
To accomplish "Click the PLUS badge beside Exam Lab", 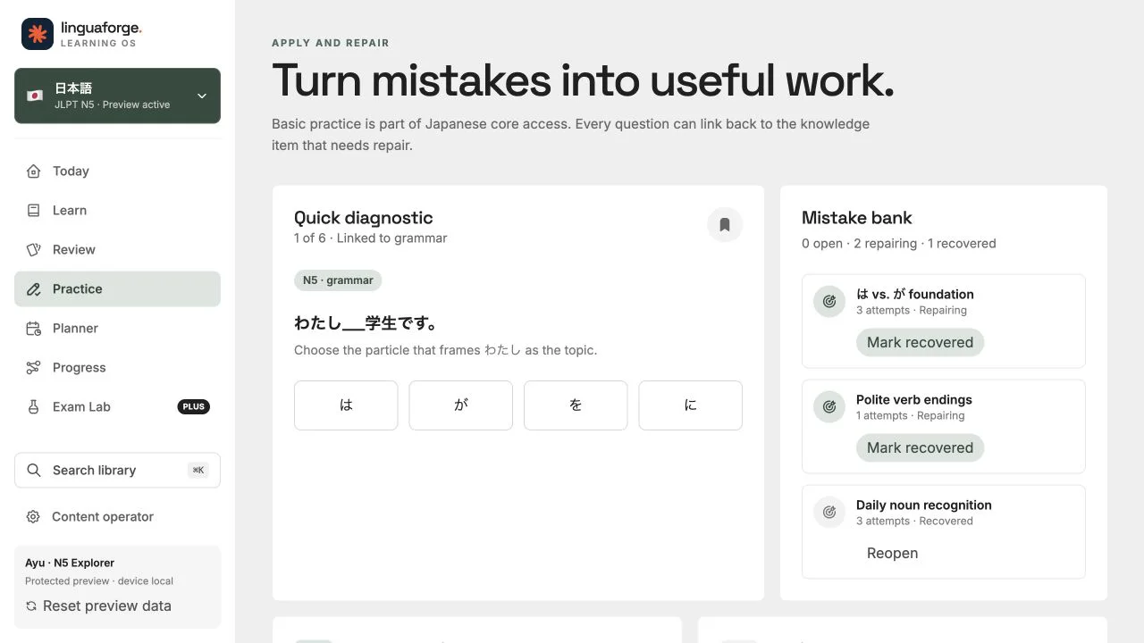I will [194, 407].
